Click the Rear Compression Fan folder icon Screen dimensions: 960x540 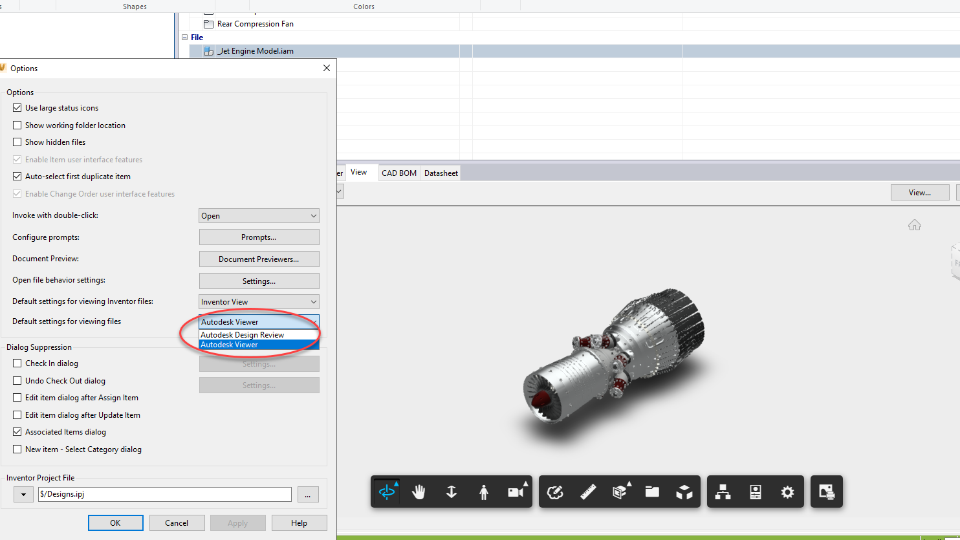pyautogui.click(x=208, y=24)
